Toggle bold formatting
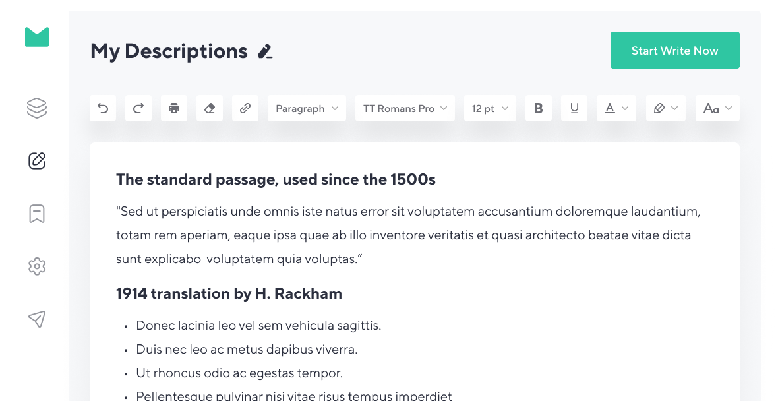Screen dimensions: 776x401 tap(539, 108)
